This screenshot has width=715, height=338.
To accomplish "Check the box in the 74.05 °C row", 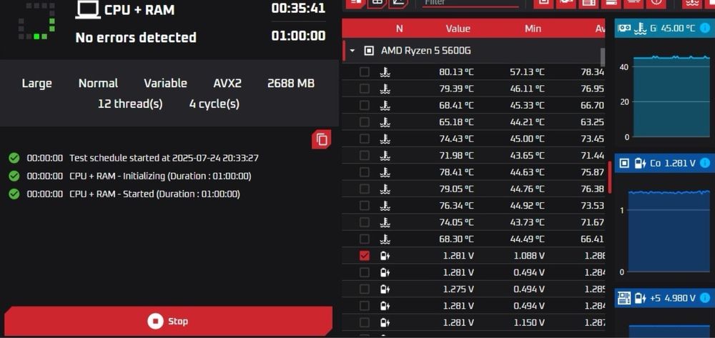I will pos(364,222).
